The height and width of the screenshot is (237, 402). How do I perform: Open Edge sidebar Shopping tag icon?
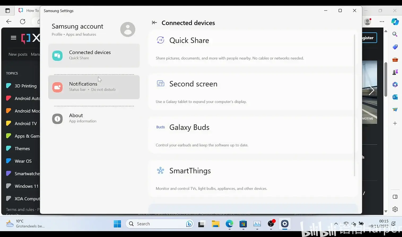point(395,47)
